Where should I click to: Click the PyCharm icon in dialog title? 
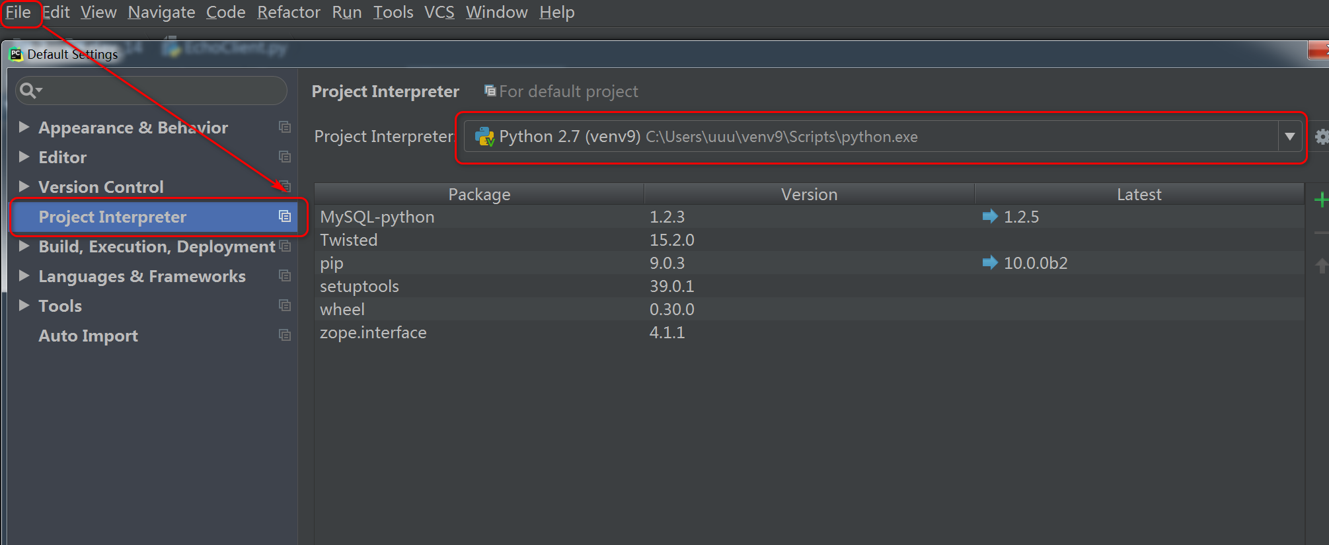16,54
